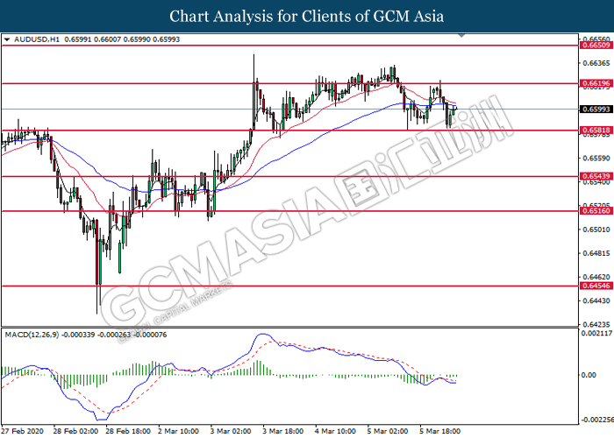Click the 0.64430 price scale value

point(596,300)
